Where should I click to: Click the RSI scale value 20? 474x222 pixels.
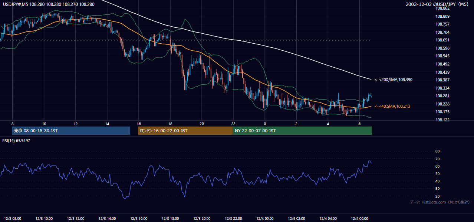click(x=437, y=196)
